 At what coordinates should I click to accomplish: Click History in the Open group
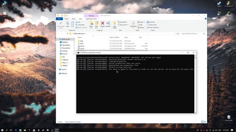coord(141,27)
